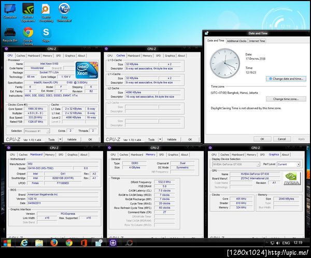The height and width of the screenshot is (258, 311).
Task: Click the Windows Start button
Action: 7,243
